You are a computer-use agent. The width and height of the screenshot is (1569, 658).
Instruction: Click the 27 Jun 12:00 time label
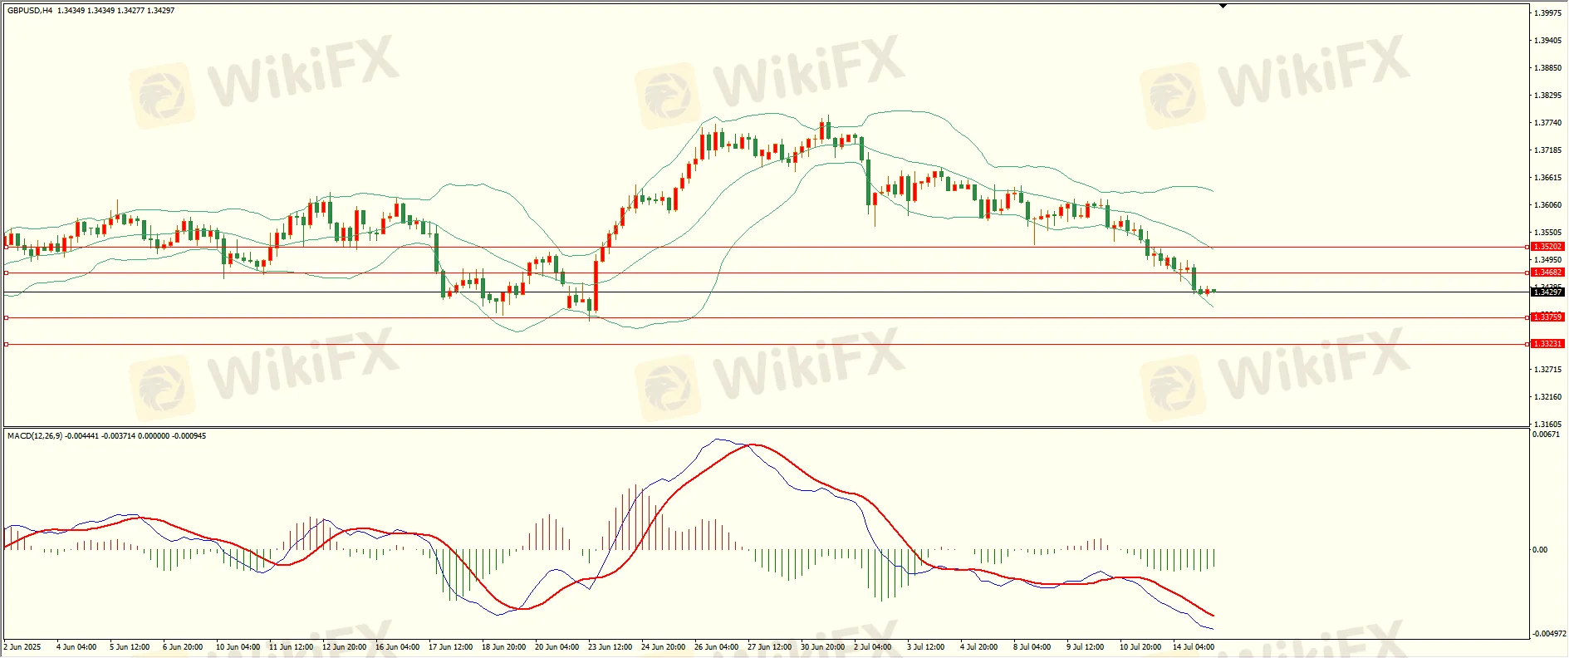pos(769,647)
